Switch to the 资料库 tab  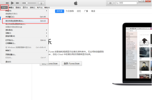click(60, 11)
